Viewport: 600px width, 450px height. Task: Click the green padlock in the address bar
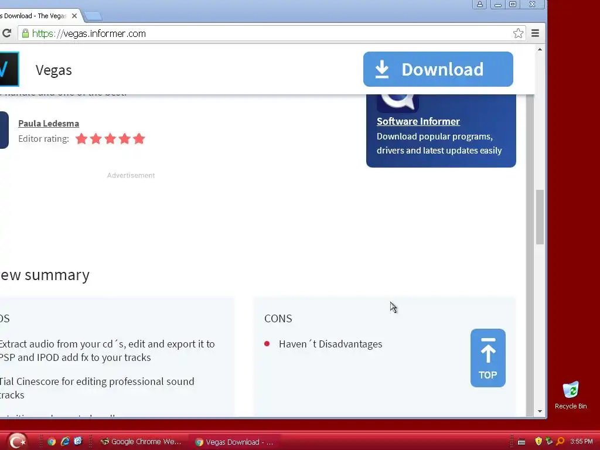click(x=25, y=33)
